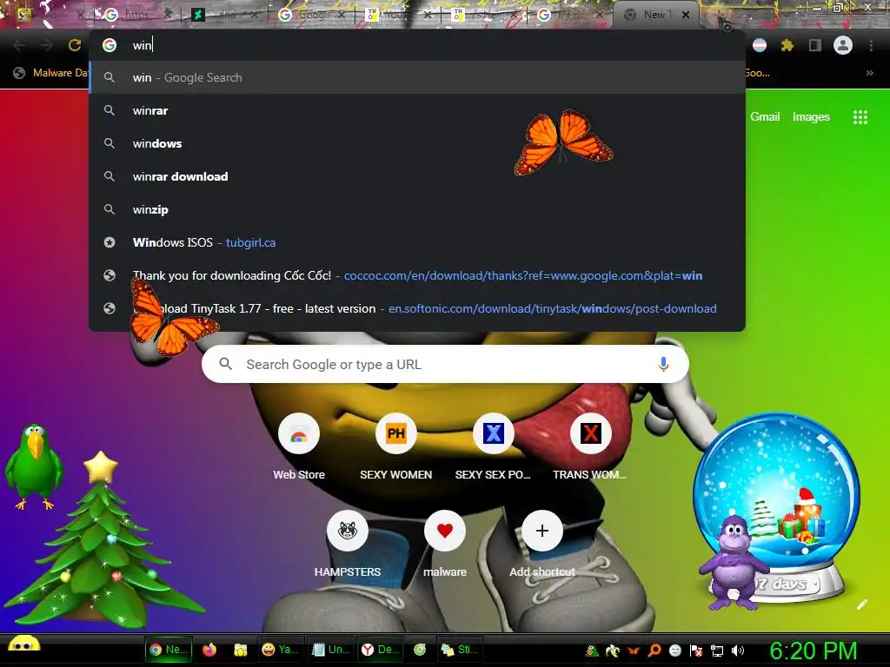This screenshot has height=667, width=890.
Task: Click the volume speaker tray icon
Action: tap(738, 650)
